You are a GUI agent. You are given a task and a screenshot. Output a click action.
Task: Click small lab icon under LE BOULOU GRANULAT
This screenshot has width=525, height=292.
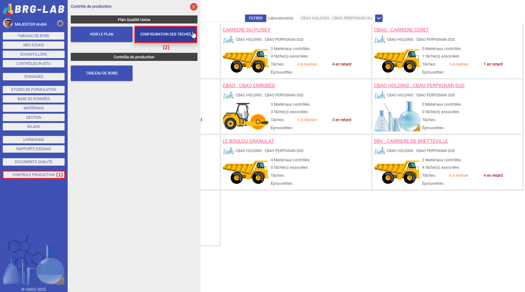(228, 151)
